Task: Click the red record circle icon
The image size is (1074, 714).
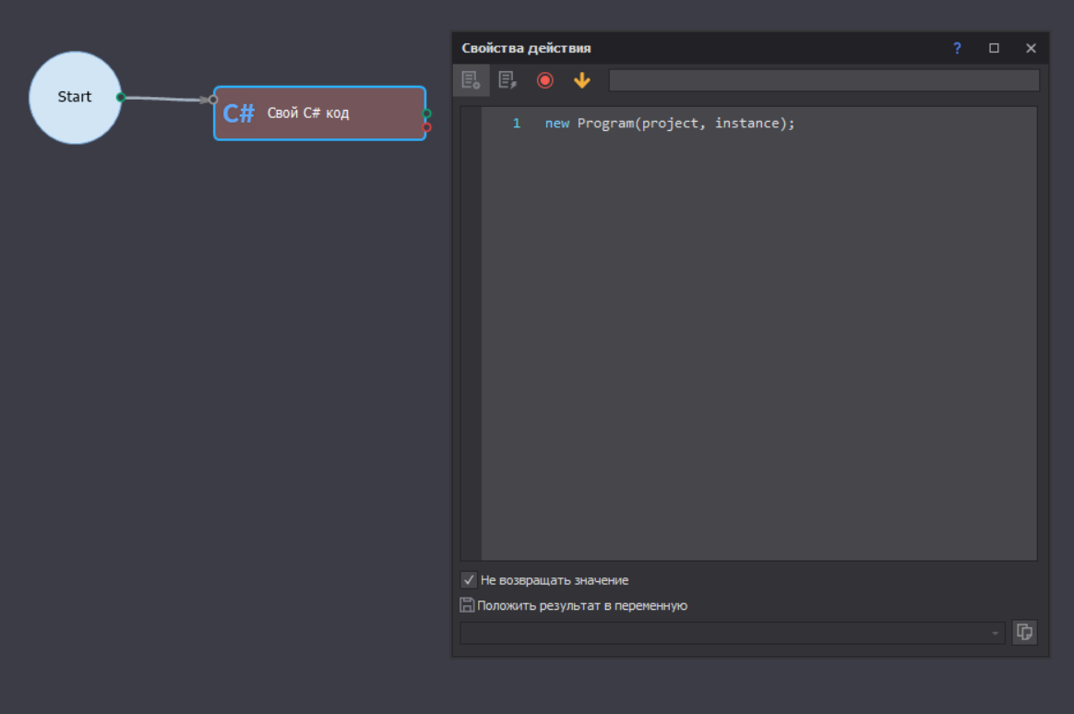Action: [545, 80]
